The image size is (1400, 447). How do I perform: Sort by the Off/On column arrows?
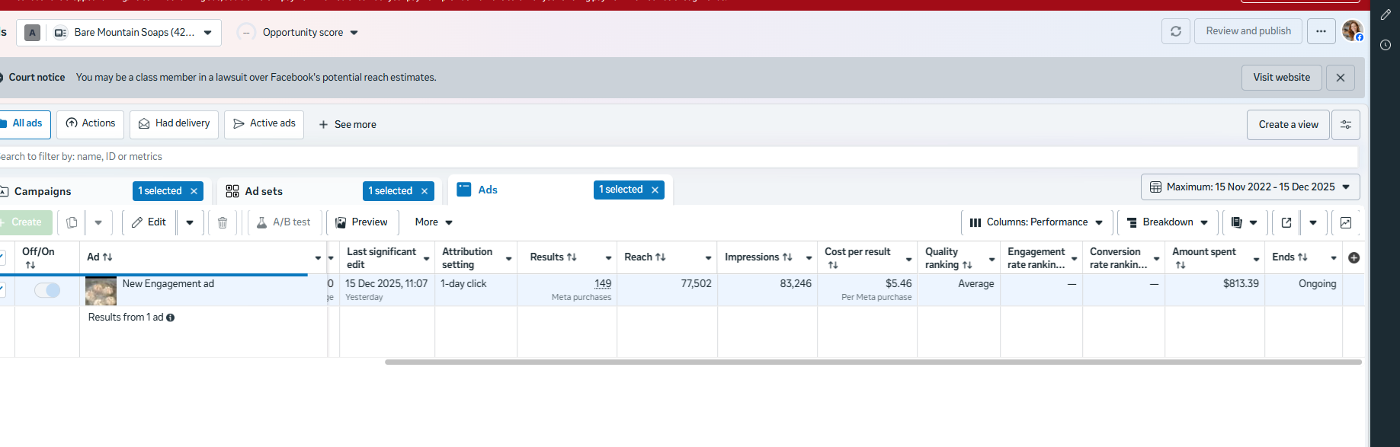pyautogui.click(x=30, y=265)
